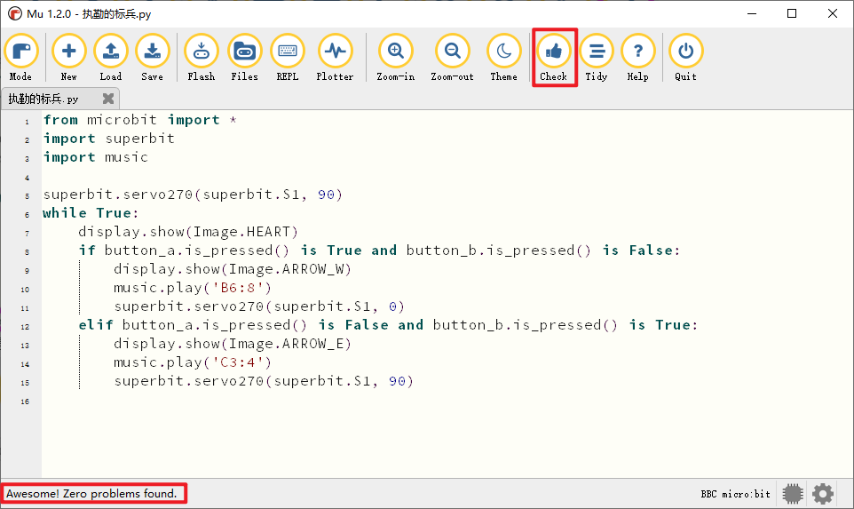Click line number 16 in the gutter
This screenshot has height=509, width=854.
tap(25, 402)
